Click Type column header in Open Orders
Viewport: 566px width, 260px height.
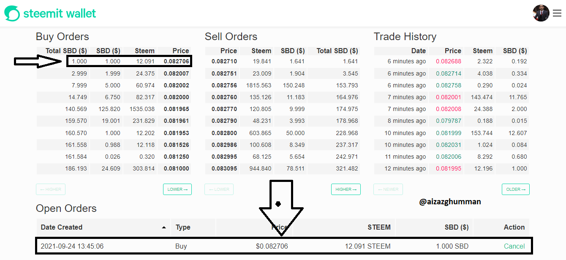(x=183, y=227)
